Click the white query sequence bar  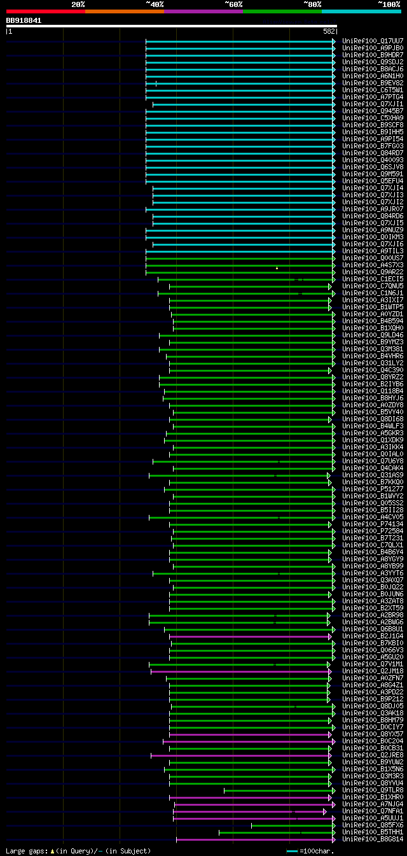point(171,26)
